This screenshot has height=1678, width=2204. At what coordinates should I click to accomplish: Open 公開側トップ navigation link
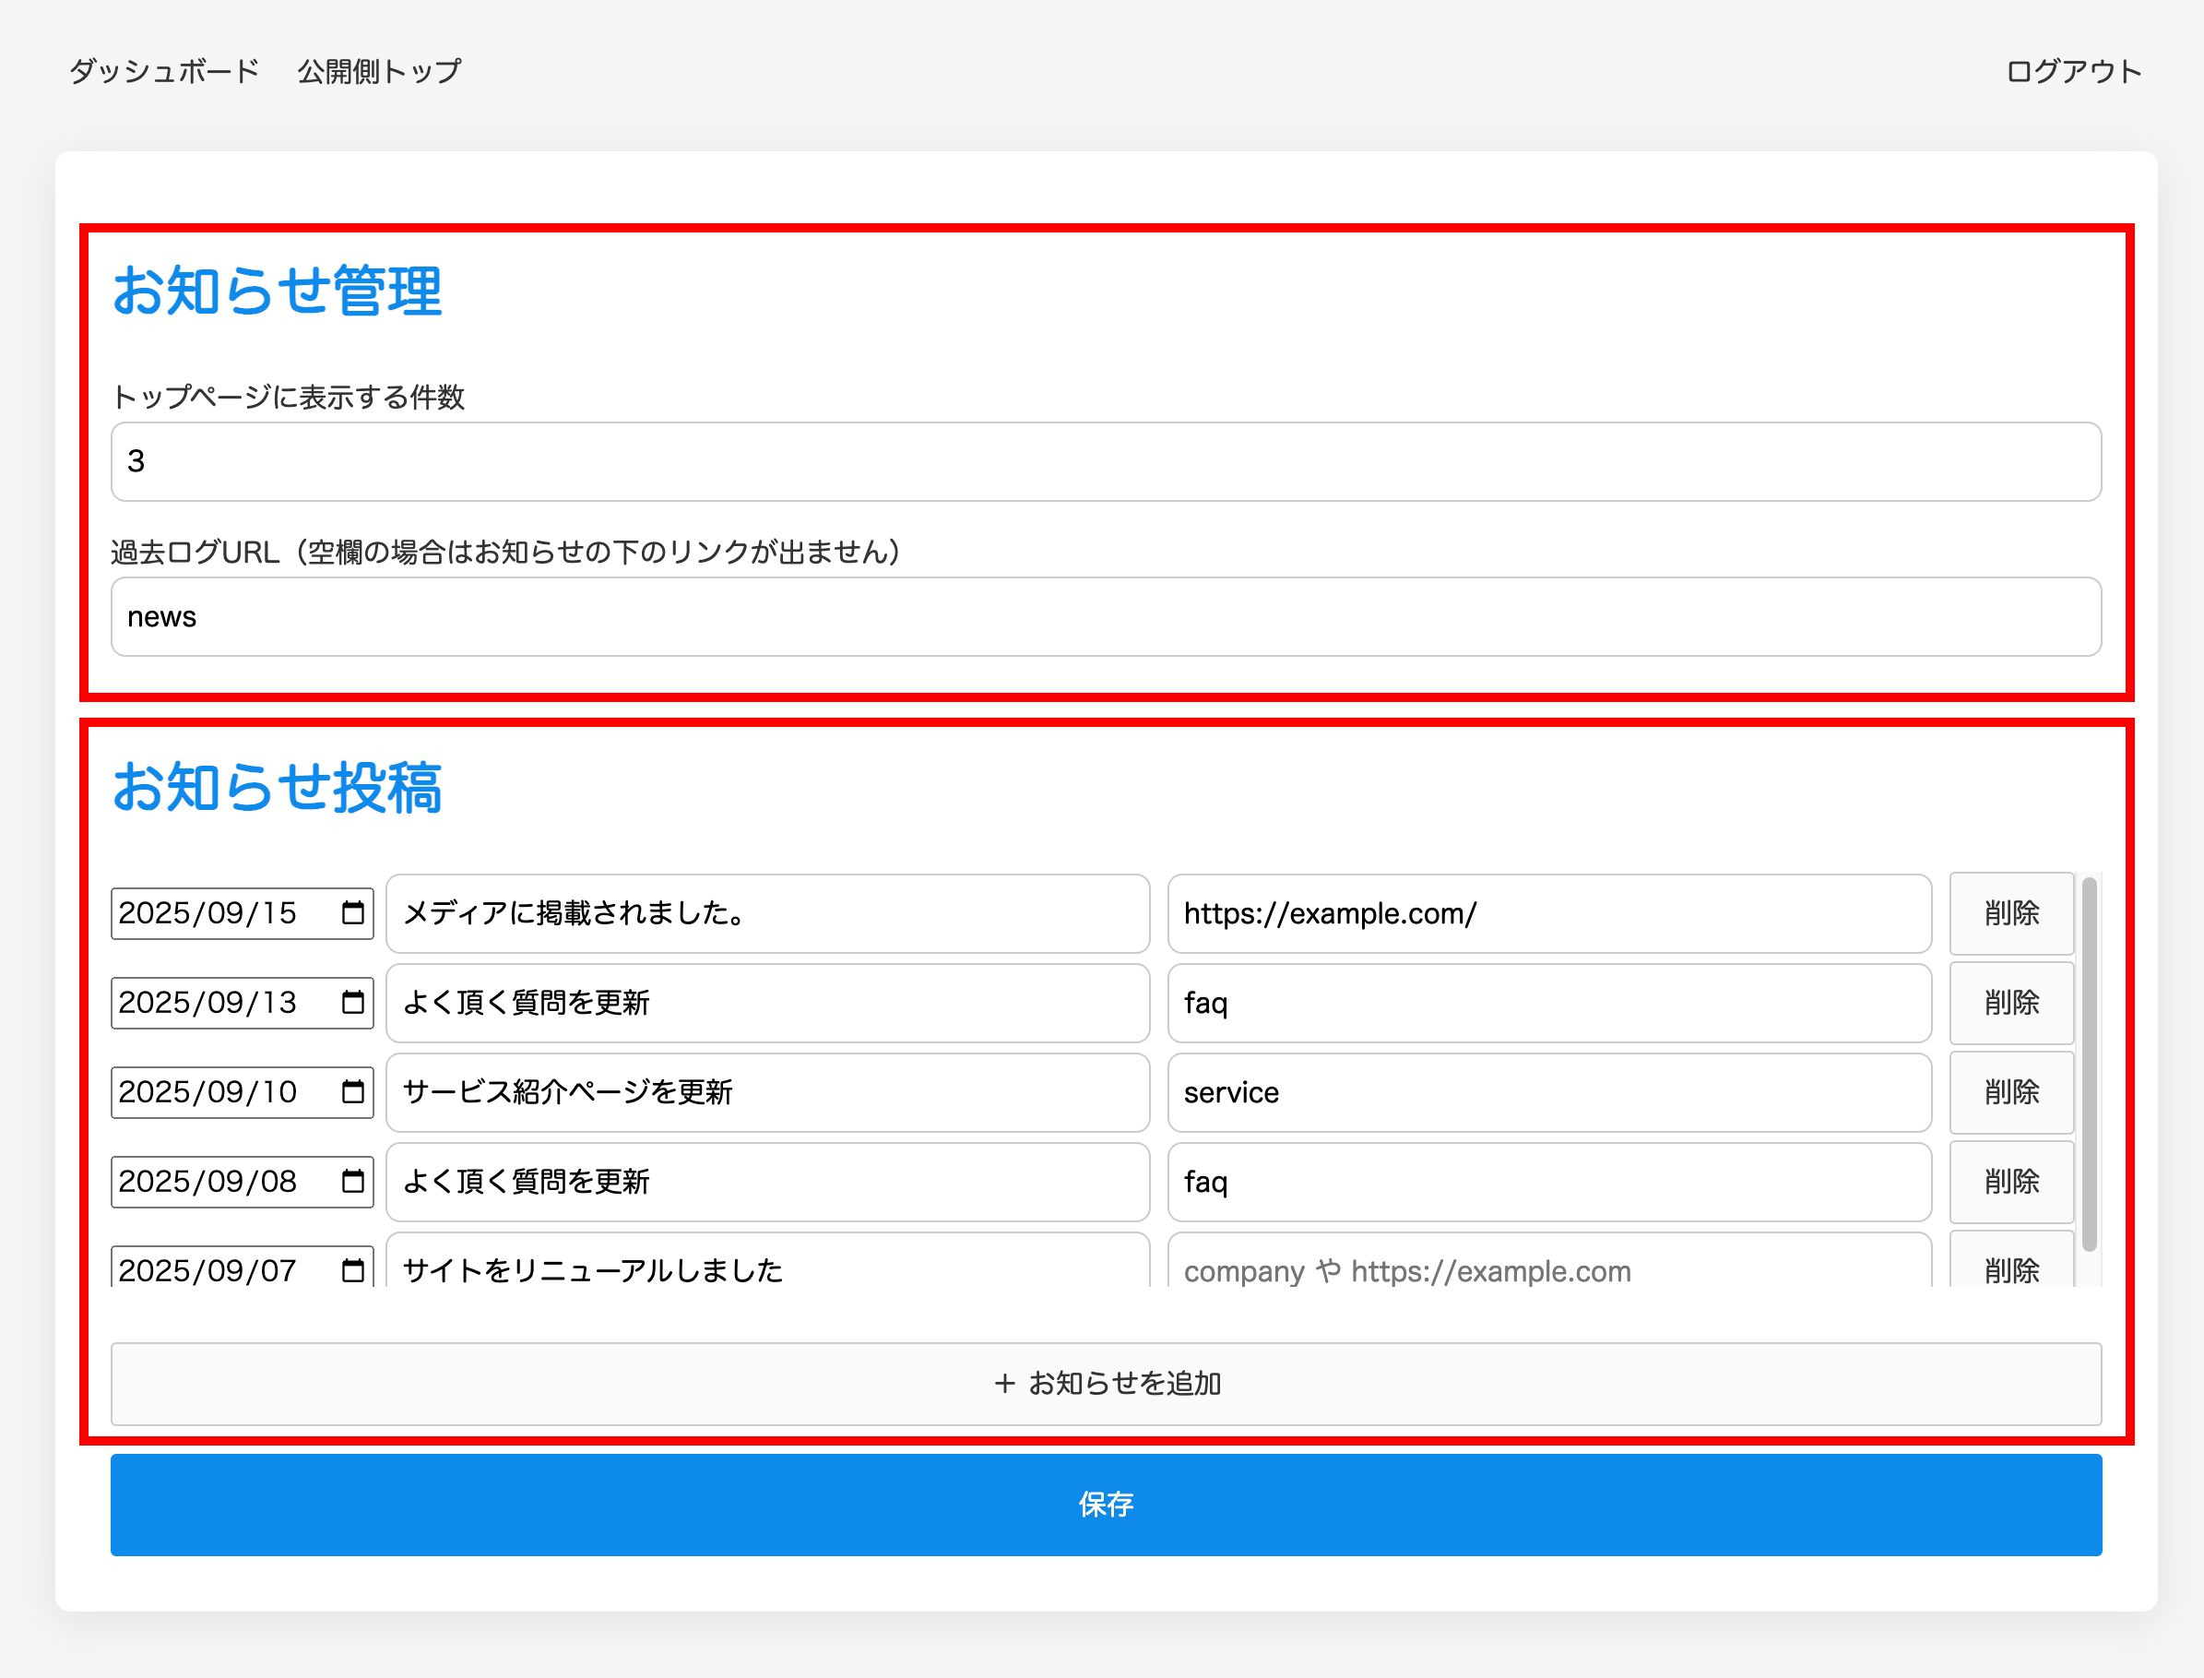pos(379,71)
